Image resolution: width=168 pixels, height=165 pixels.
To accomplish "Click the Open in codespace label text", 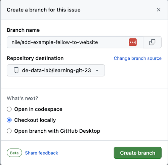I will (38, 109).
